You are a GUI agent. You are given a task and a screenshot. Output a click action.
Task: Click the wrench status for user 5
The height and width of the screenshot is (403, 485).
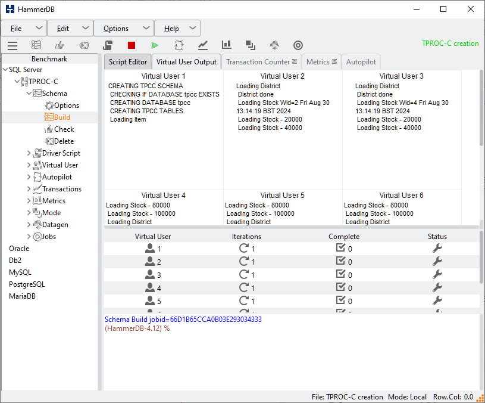(437, 300)
